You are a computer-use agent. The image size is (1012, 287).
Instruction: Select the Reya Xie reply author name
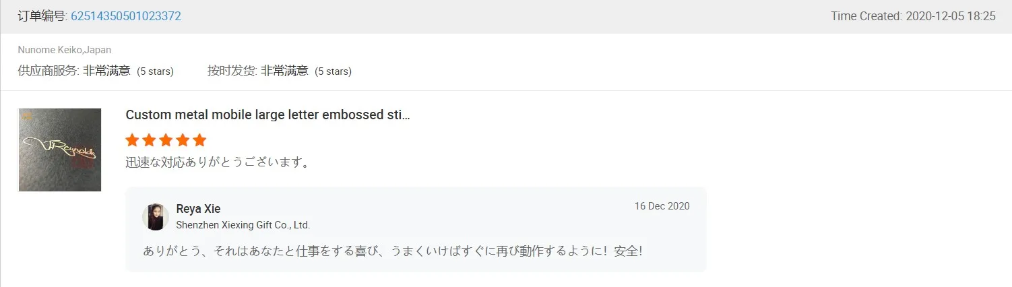(x=198, y=209)
